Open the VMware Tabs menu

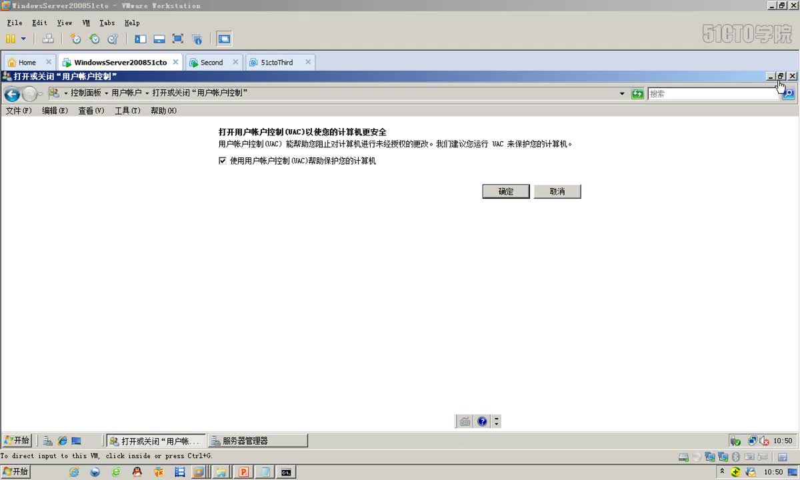(107, 23)
